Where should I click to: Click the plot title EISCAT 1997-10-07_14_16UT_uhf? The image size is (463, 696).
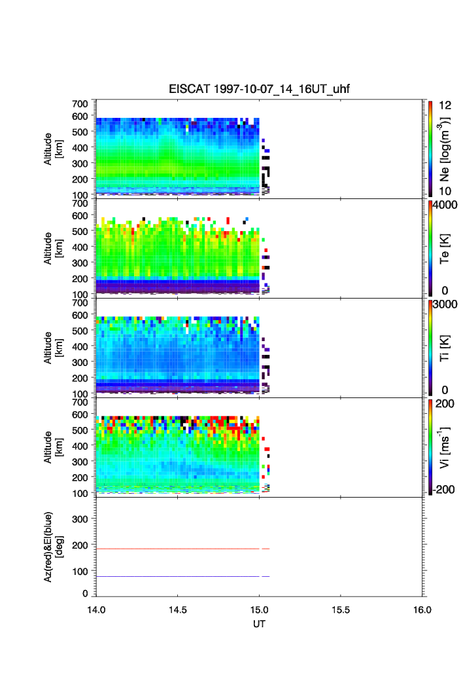pos(259,89)
